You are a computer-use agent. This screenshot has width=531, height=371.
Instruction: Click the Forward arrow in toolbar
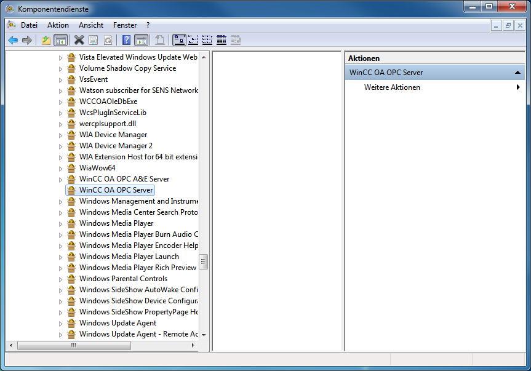point(26,40)
